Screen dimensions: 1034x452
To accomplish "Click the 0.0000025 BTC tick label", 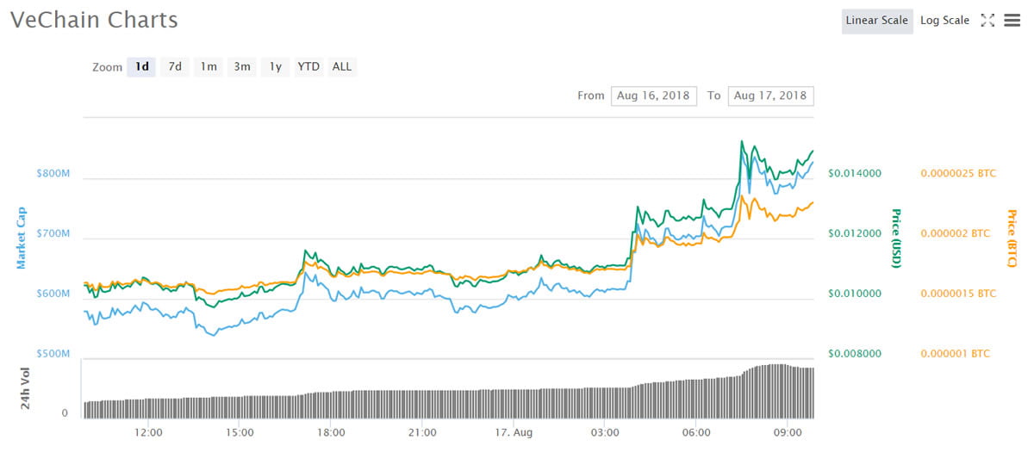I will pyautogui.click(x=958, y=173).
